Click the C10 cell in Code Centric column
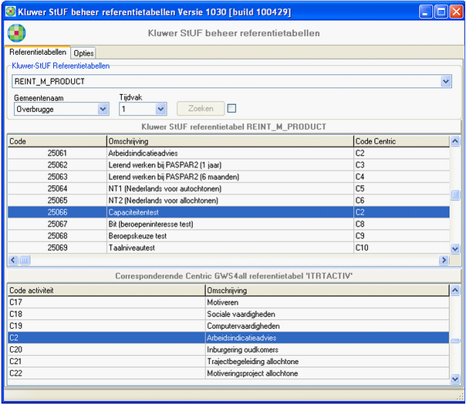The height and width of the screenshot is (405, 466). tap(401, 248)
